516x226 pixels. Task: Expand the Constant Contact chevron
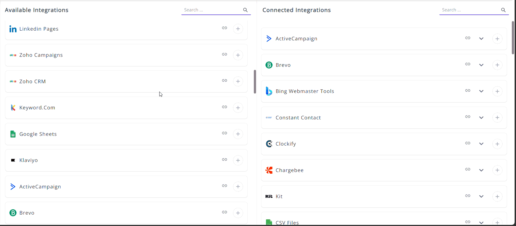481,118
